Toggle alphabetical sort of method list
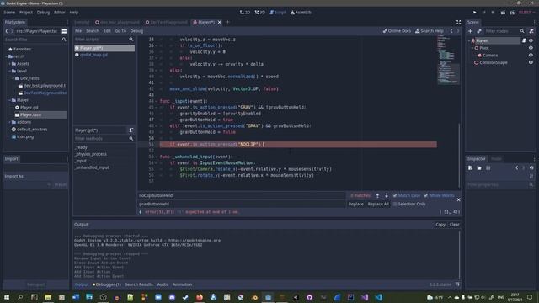The height and width of the screenshot is (303, 539). pos(131,130)
